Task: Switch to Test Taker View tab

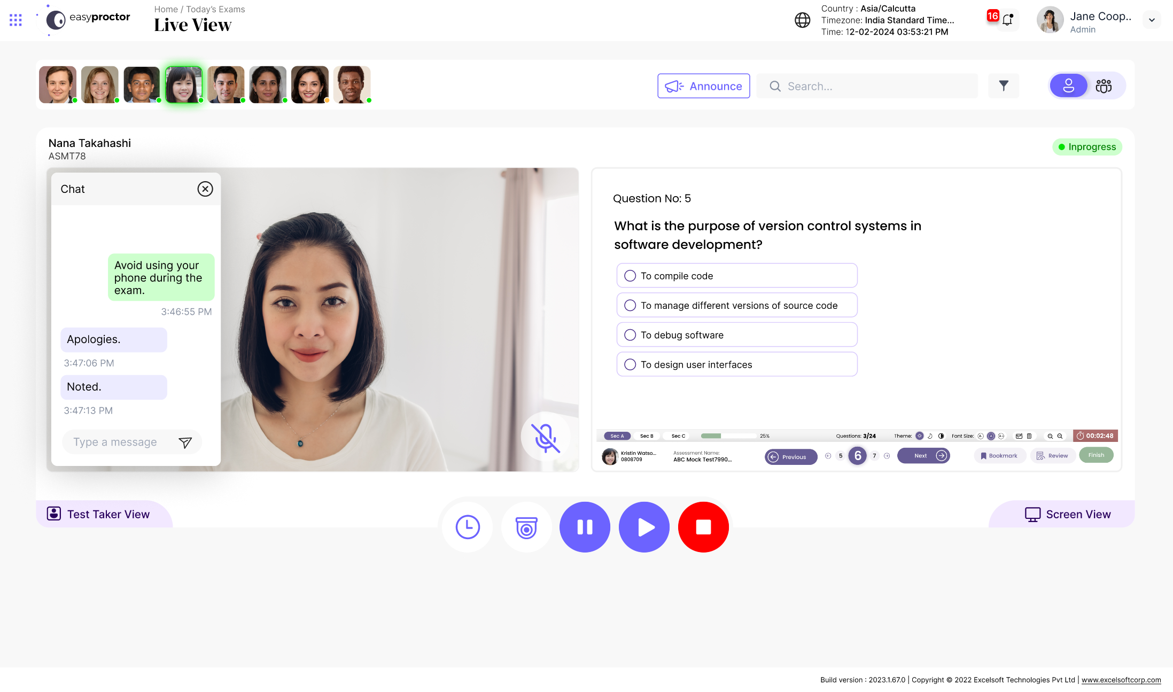Action: coord(99,514)
